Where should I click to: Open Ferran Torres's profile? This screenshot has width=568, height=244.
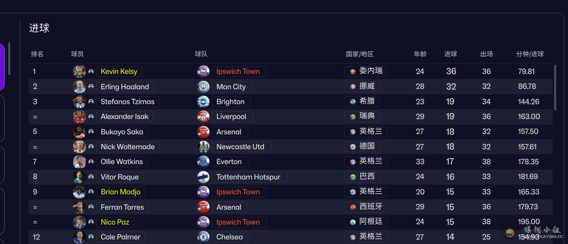click(x=122, y=207)
